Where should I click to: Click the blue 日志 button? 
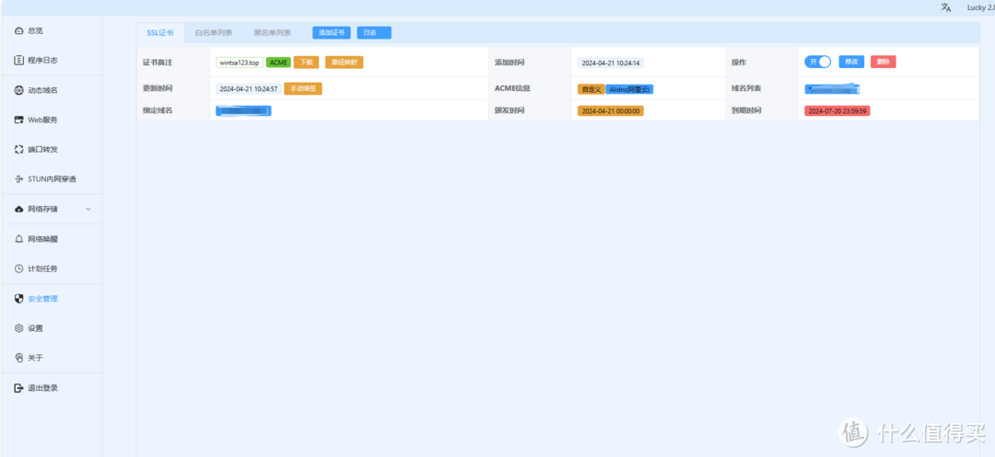pyautogui.click(x=373, y=32)
